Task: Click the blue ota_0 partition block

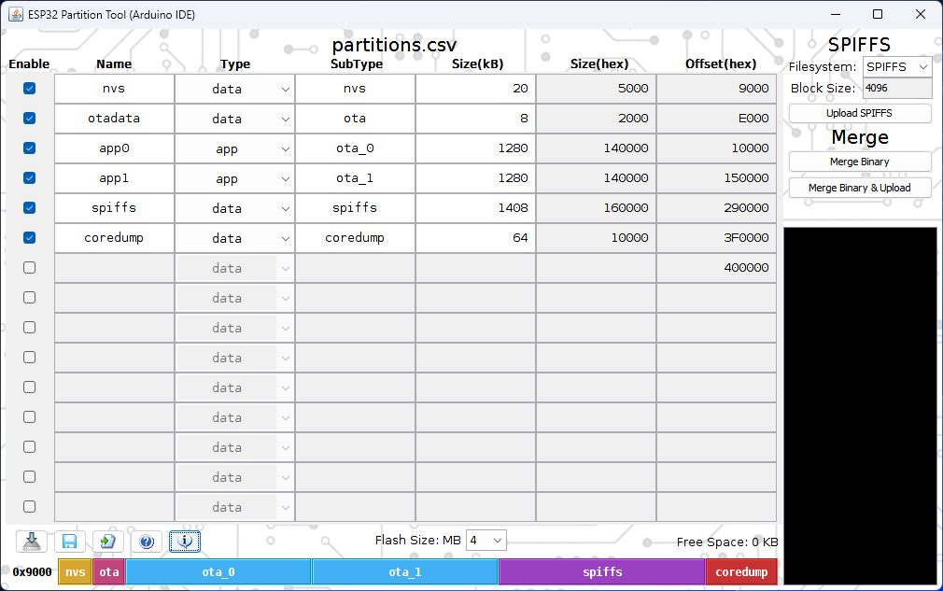Action: tap(218, 571)
